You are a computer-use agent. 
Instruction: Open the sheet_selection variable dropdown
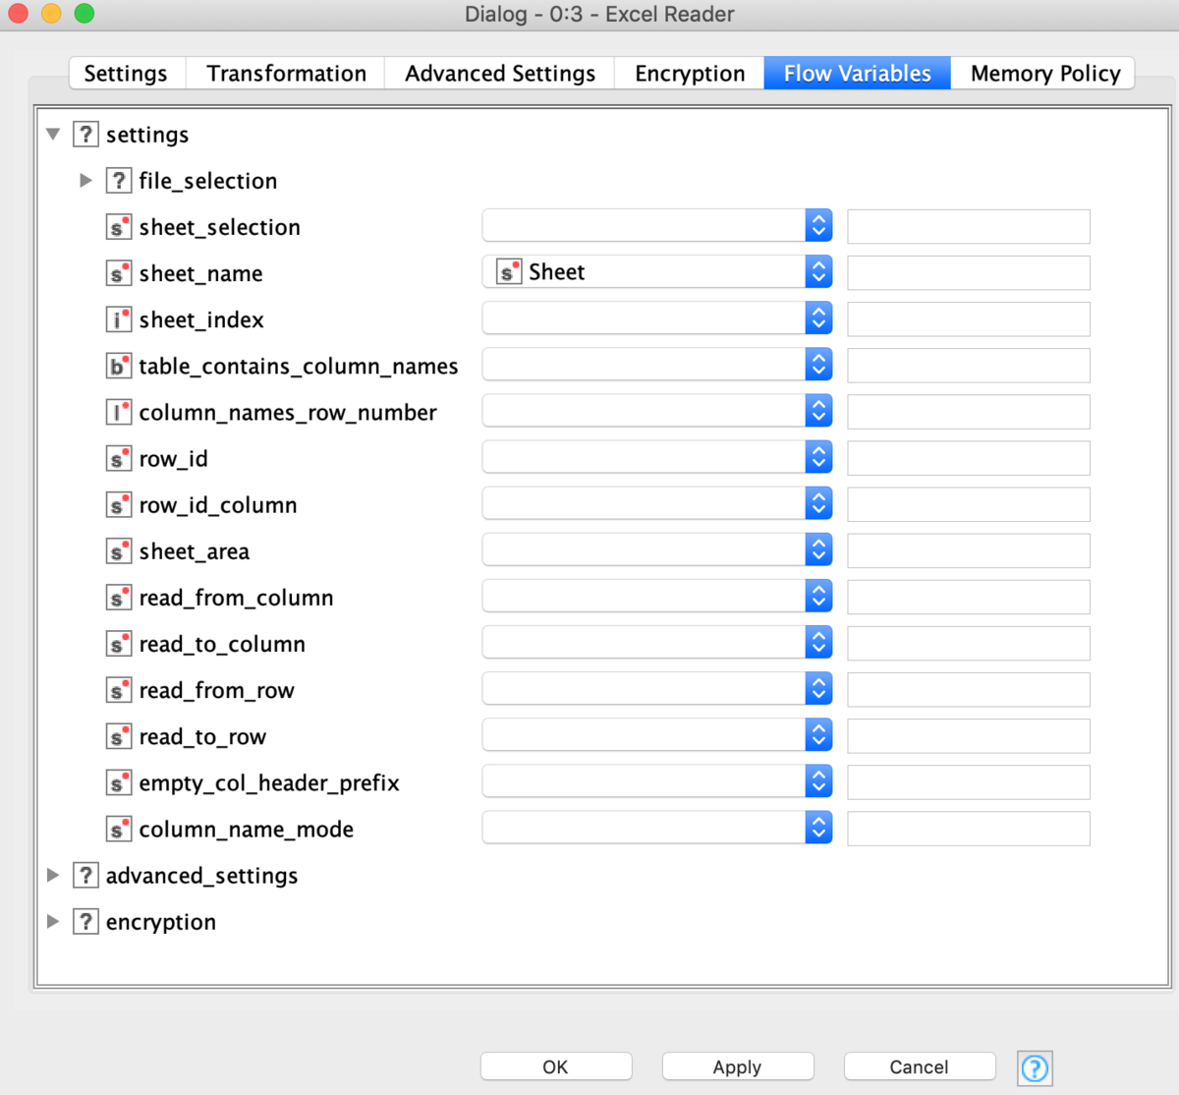pyautogui.click(x=657, y=225)
